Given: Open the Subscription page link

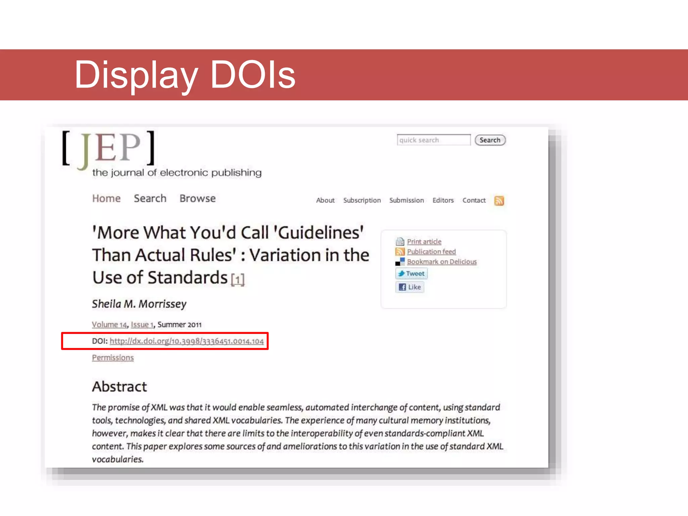Looking at the screenshot, I should pos(362,200).
